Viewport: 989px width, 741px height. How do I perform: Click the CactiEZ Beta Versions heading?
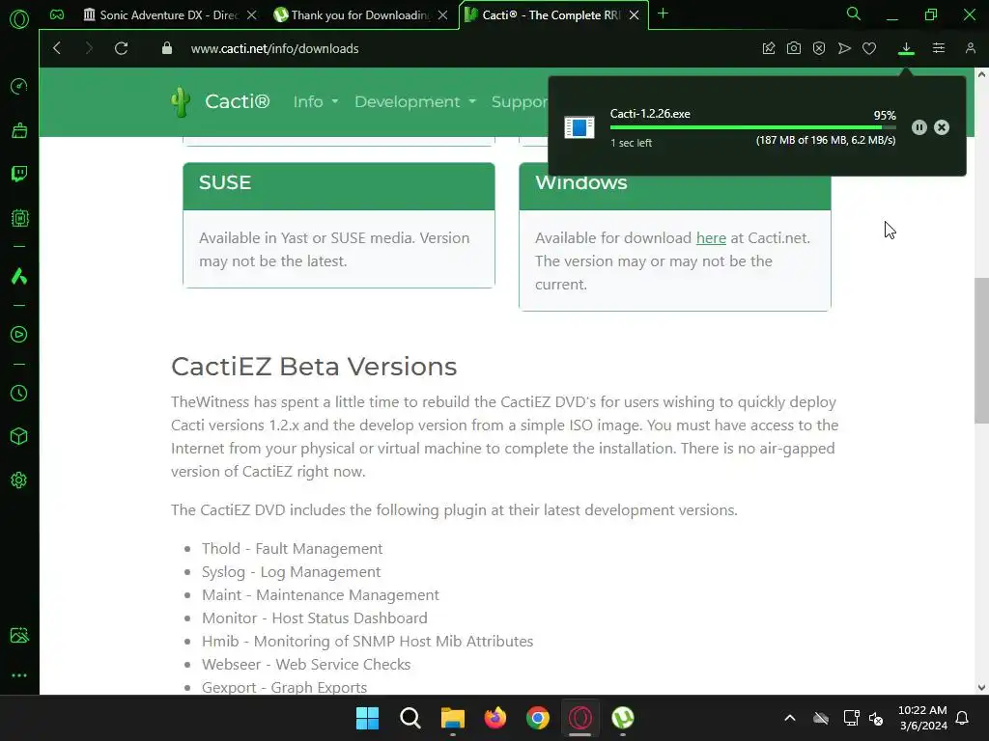pyautogui.click(x=314, y=367)
